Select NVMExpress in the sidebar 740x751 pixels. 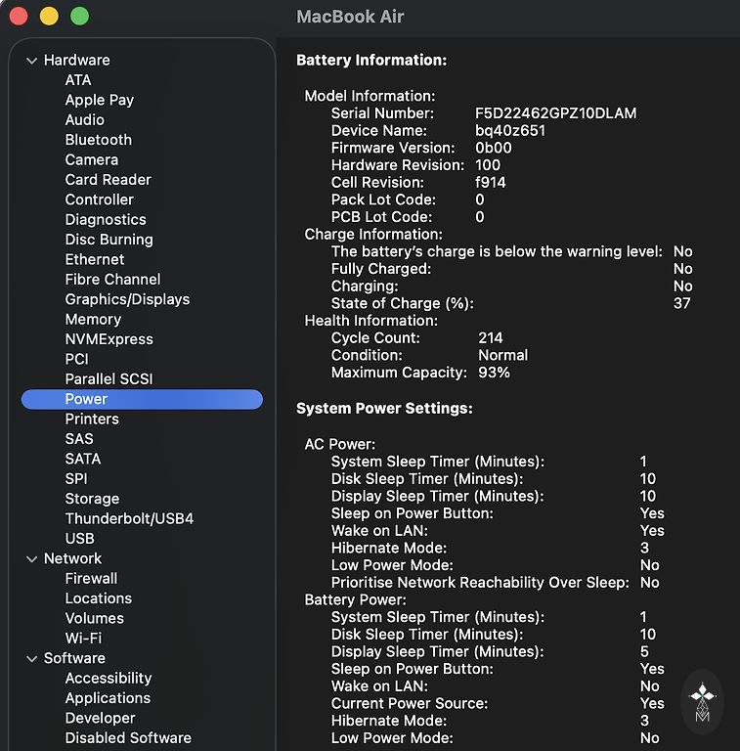tap(109, 339)
